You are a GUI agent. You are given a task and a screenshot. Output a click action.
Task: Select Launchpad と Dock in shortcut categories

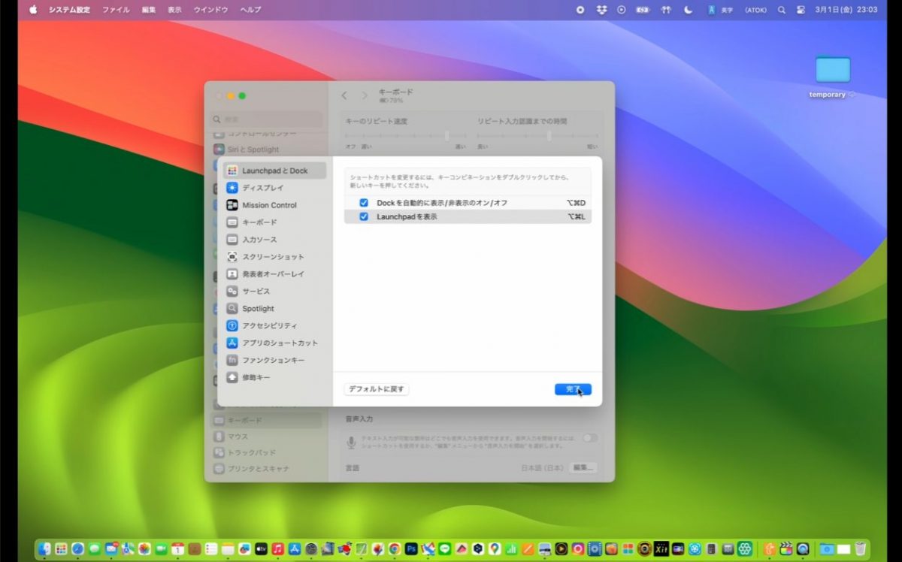[275, 171]
